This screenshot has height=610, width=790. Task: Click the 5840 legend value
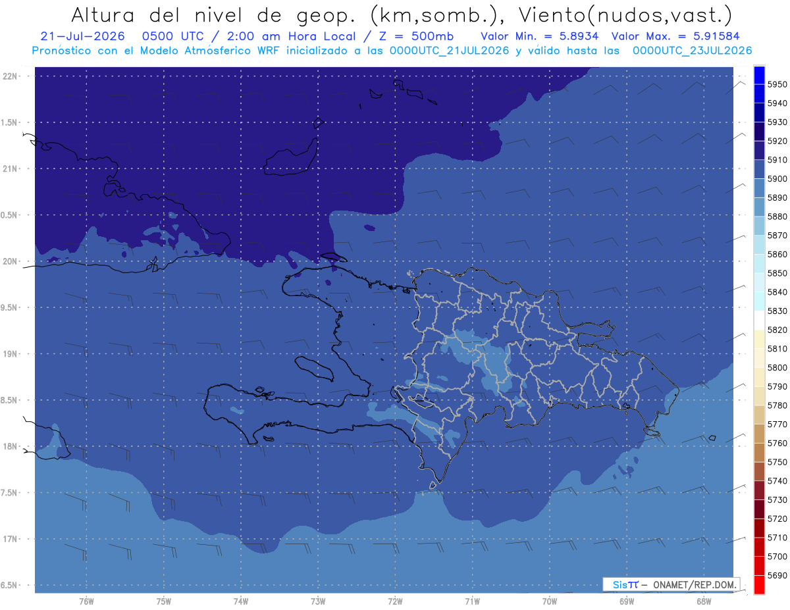[x=777, y=292]
